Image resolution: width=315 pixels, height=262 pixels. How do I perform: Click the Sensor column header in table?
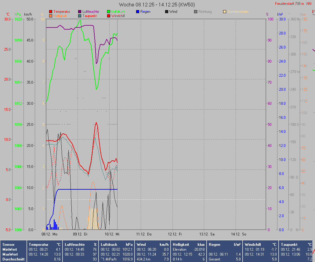(x=8, y=245)
